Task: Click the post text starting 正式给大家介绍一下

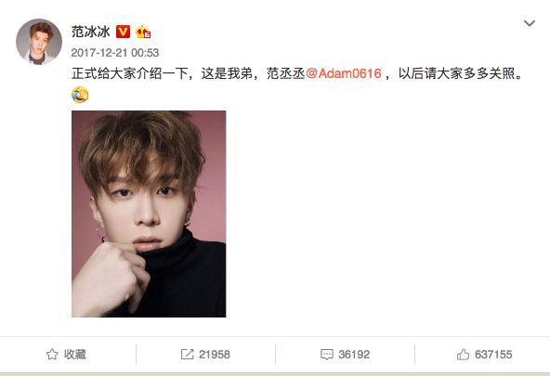Action: click(298, 73)
